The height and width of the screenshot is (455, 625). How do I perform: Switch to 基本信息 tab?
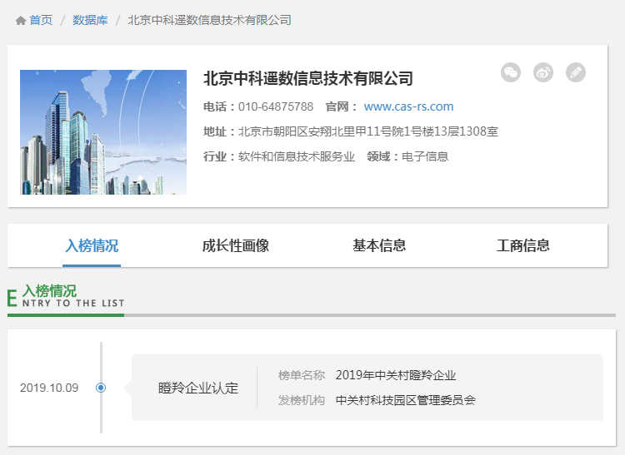(x=379, y=245)
